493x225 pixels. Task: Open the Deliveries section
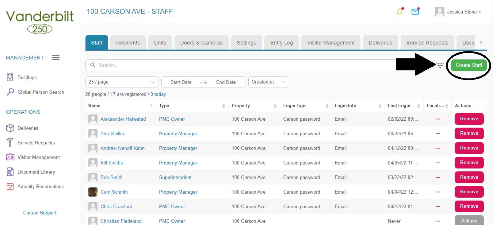coord(27,128)
